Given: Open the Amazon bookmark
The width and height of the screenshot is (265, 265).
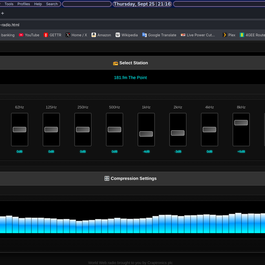Looking at the screenshot, I should point(101,35).
